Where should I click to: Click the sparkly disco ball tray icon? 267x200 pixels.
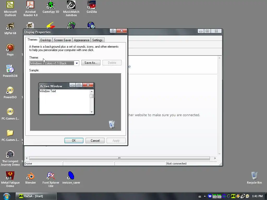coord(228,196)
